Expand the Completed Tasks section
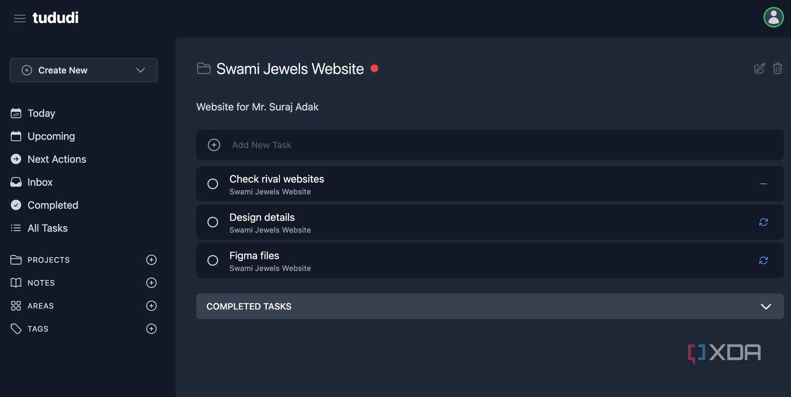This screenshot has width=791, height=397. tap(766, 306)
